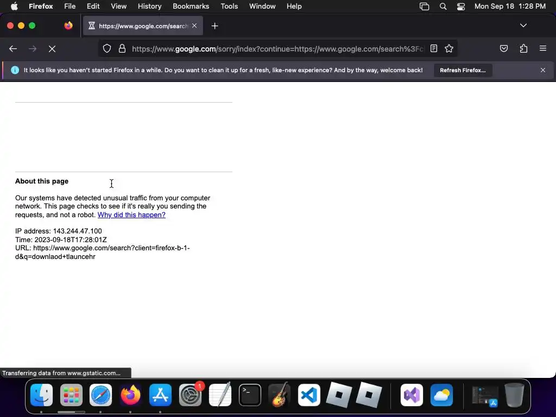Launch Visual Studio Code from Dock
This screenshot has height=417, width=556.
(309, 395)
